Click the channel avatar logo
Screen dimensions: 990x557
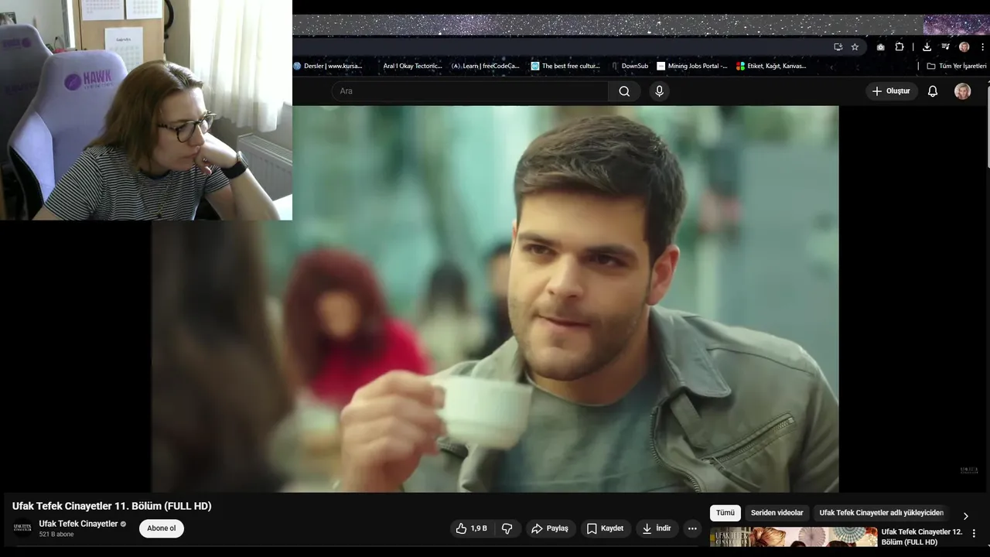[x=22, y=528]
